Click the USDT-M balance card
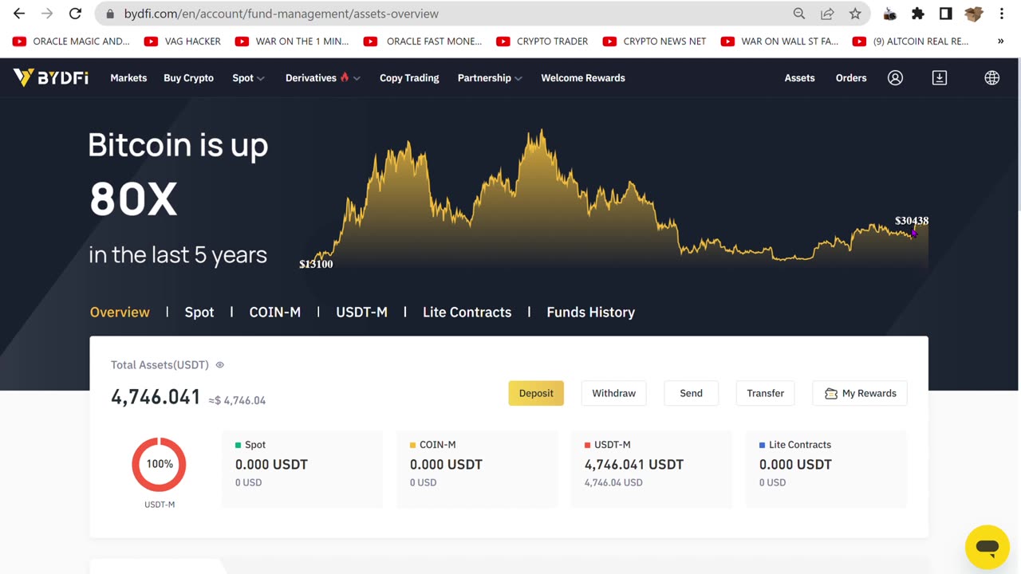This screenshot has height=574, width=1021. click(x=652, y=469)
